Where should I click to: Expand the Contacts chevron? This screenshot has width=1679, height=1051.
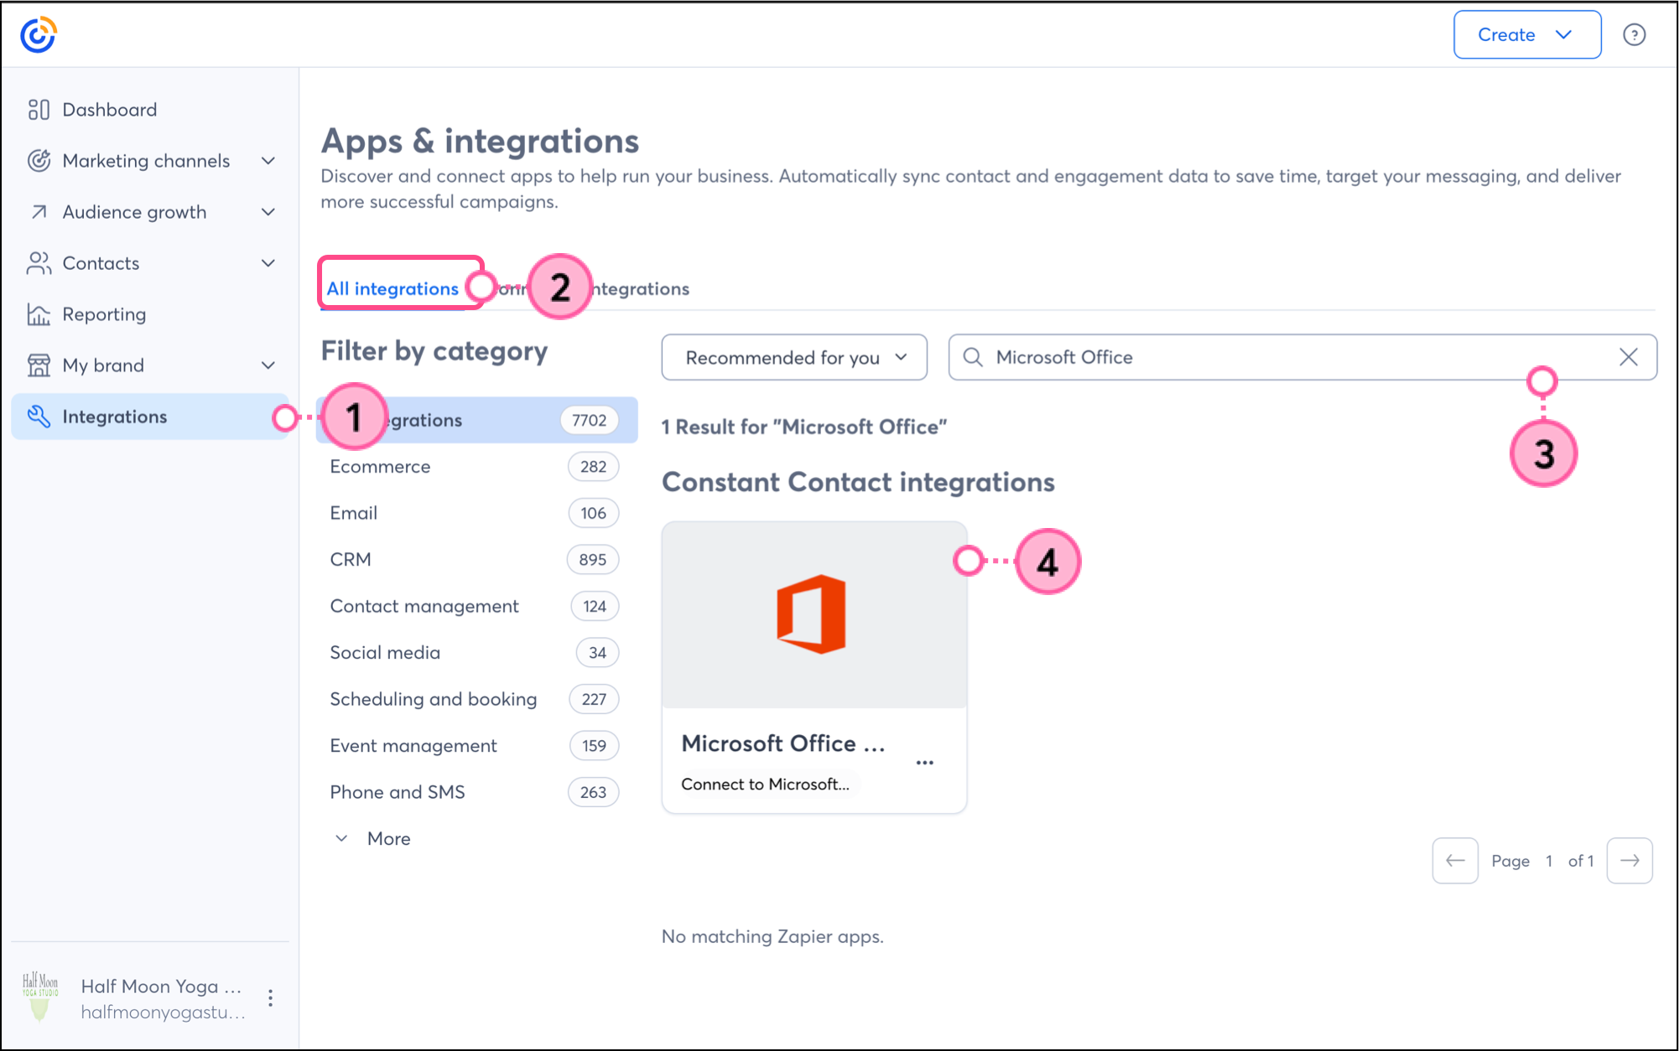pyautogui.click(x=268, y=263)
